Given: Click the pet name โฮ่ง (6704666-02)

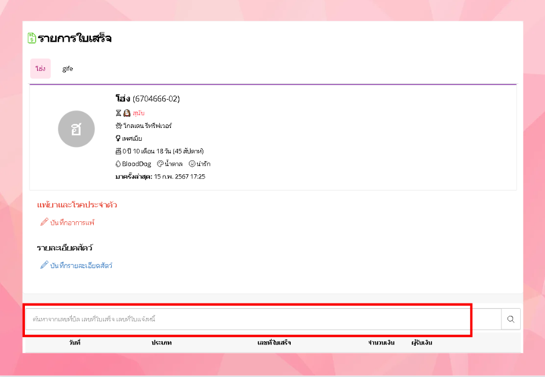Looking at the screenshot, I should point(148,98).
